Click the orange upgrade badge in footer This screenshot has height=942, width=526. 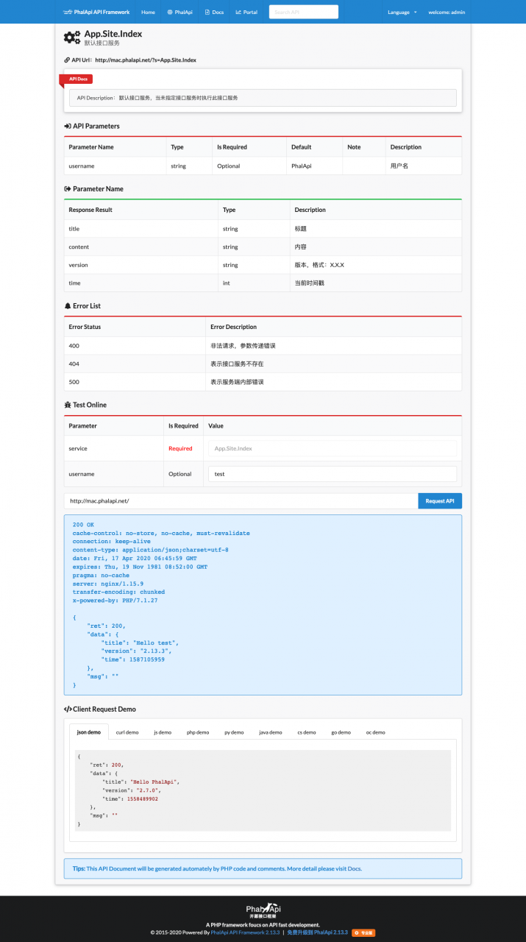pos(363,932)
